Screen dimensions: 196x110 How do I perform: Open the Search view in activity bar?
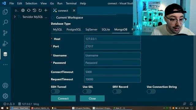tap(5, 22)
